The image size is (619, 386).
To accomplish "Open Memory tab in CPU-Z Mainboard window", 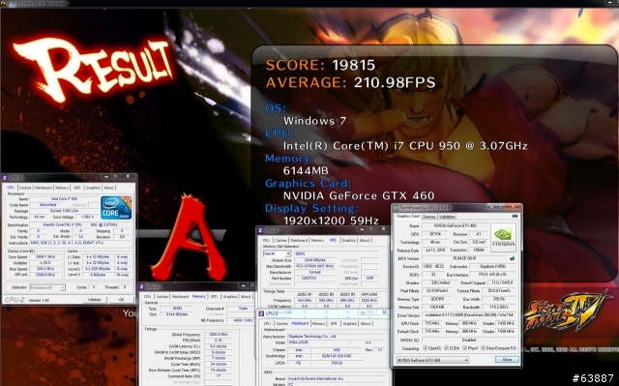I will click(318, 324).
